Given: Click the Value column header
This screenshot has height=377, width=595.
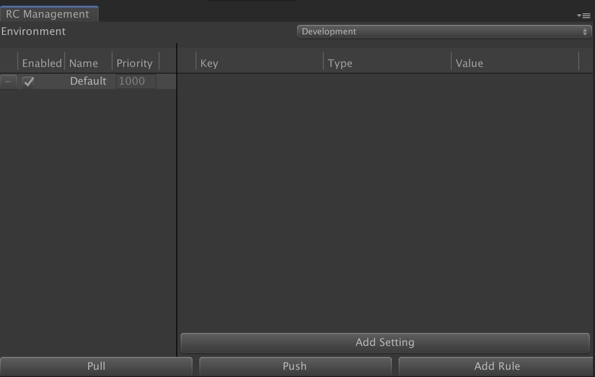Looking at the screenshot, I should (x=469, y=63).
